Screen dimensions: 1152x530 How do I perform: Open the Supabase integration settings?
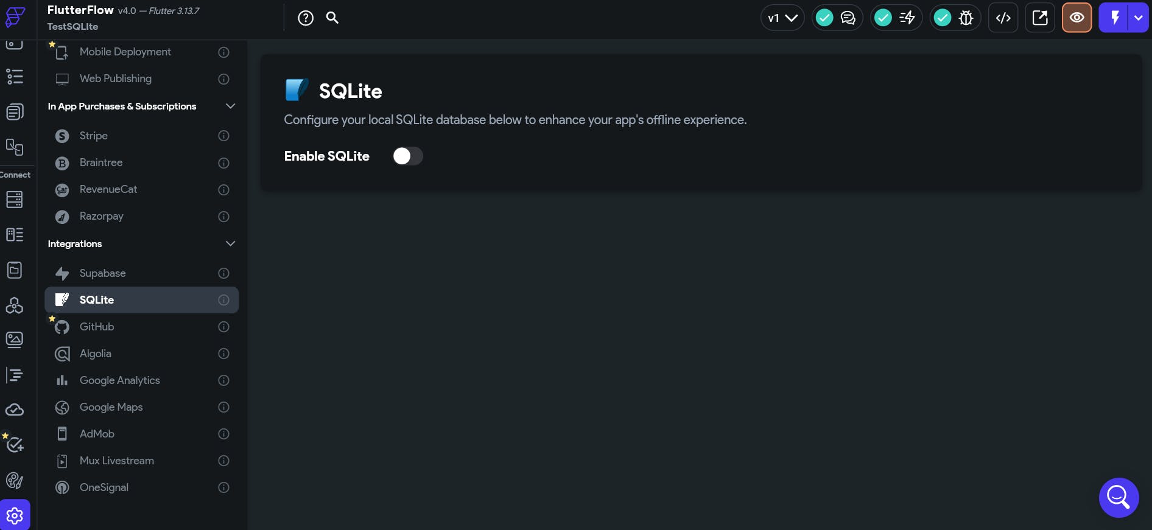(x=102, y=273)
